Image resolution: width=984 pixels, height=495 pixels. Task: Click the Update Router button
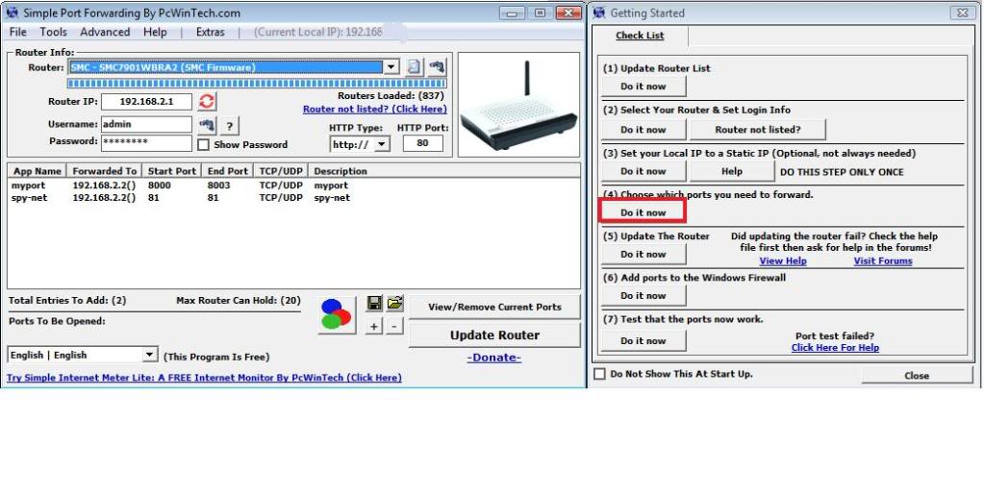(494, 335)
